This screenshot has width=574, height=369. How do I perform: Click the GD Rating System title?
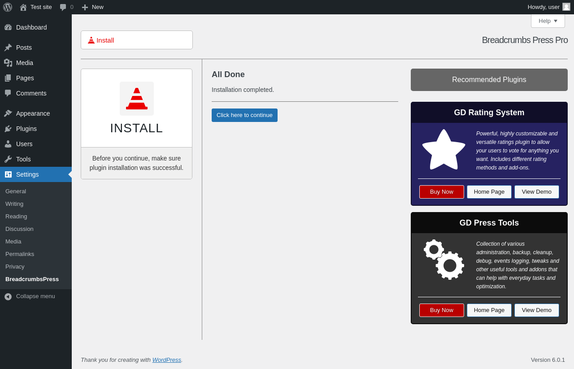[489, 113]
